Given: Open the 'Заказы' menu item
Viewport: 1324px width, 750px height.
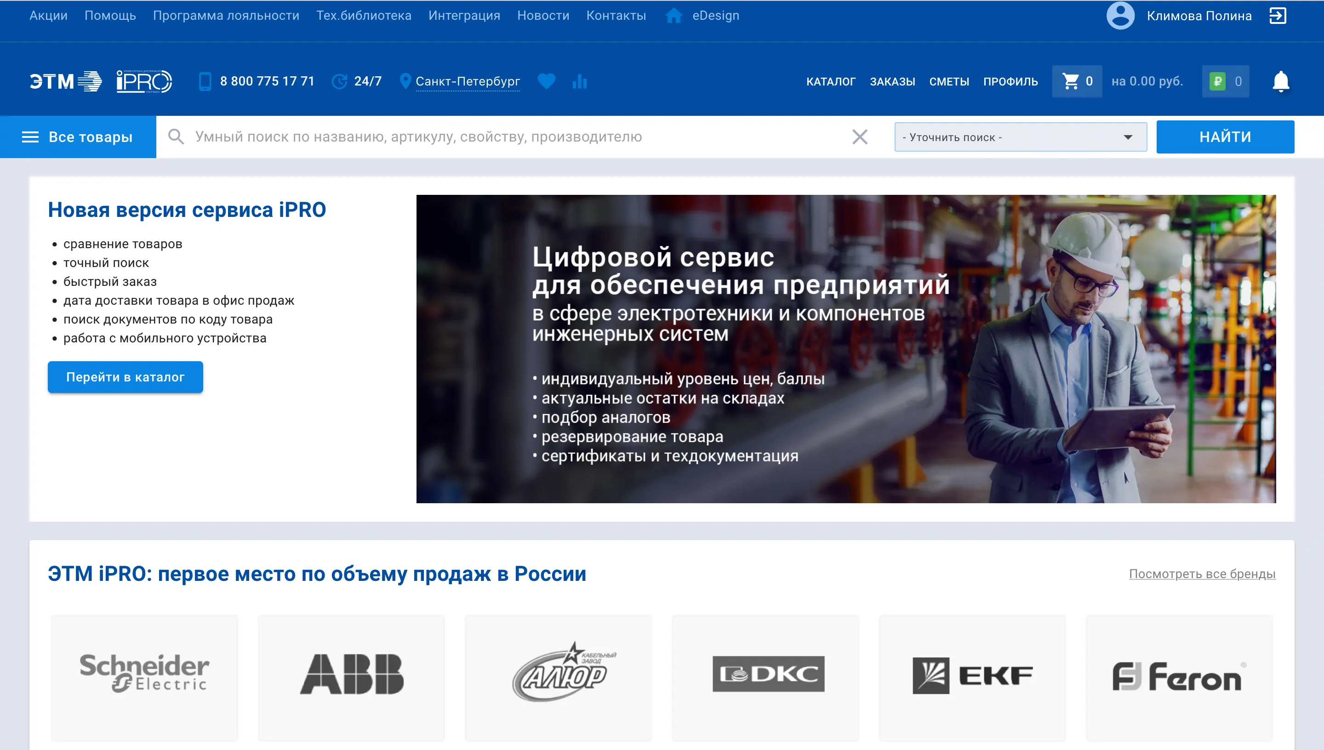Looking at the screenshot, I should pyautogui.click(x=893, y=81).
